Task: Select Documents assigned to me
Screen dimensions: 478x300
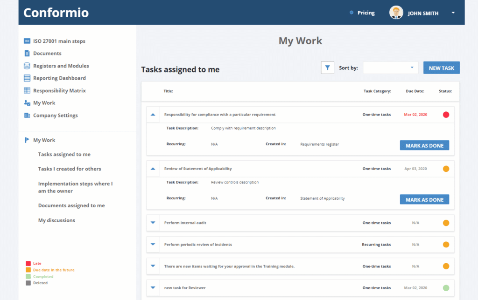Action: pos(71,205)
